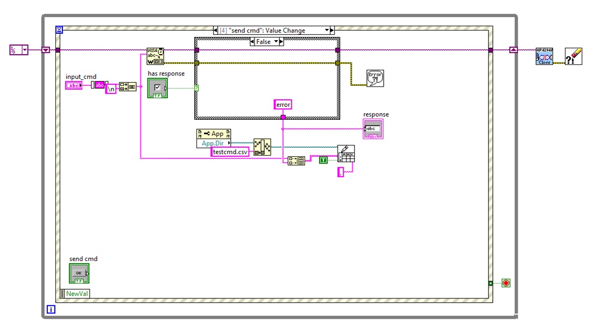Click the 'send cmd' OK button terminal
Image resolution: width=594 pixels, height=328 pixels.
click(x=79, y=273)
